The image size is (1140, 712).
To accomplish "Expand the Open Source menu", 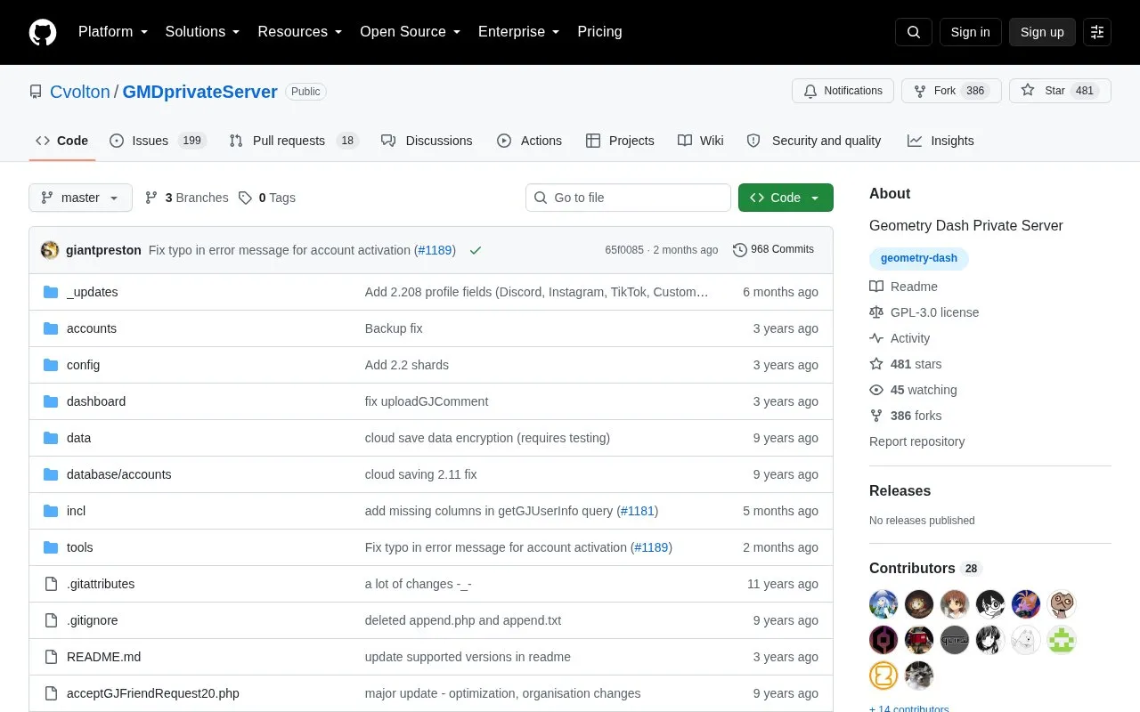I will click(x=410, y=32).
